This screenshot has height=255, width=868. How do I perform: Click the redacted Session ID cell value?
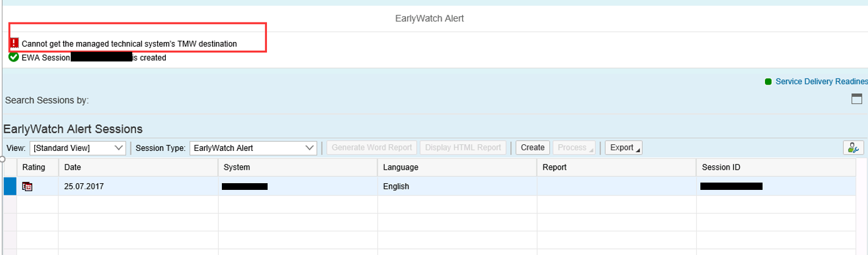click(731, 186)
